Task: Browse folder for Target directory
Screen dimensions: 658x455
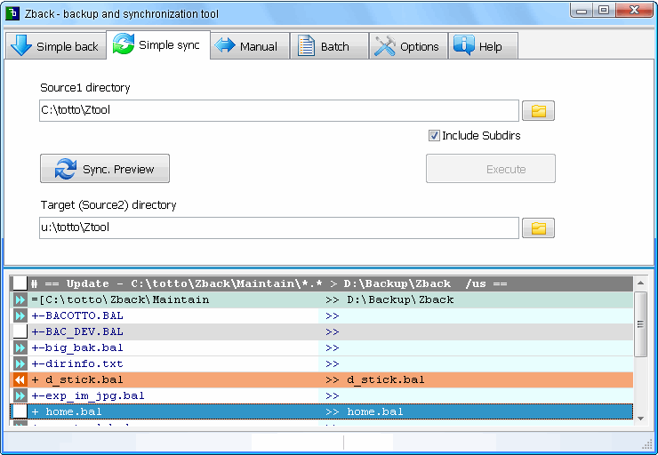Action: click(x=538, y=228)
